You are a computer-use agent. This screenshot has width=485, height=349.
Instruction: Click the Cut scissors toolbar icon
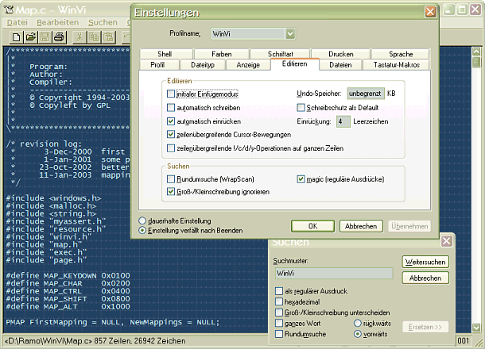[80, 37]
